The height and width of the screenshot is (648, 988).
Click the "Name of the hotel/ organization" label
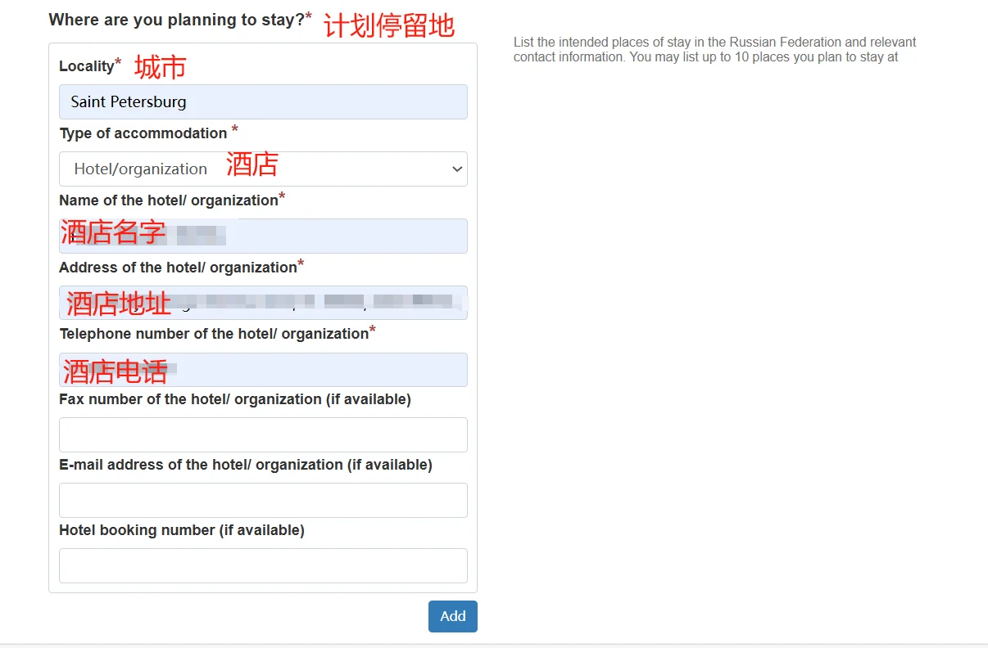click(x=168, y=200)
